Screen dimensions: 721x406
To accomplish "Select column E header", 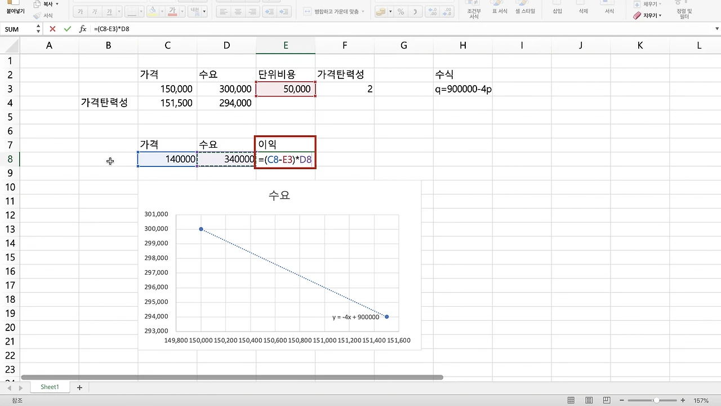I will 286,46.
